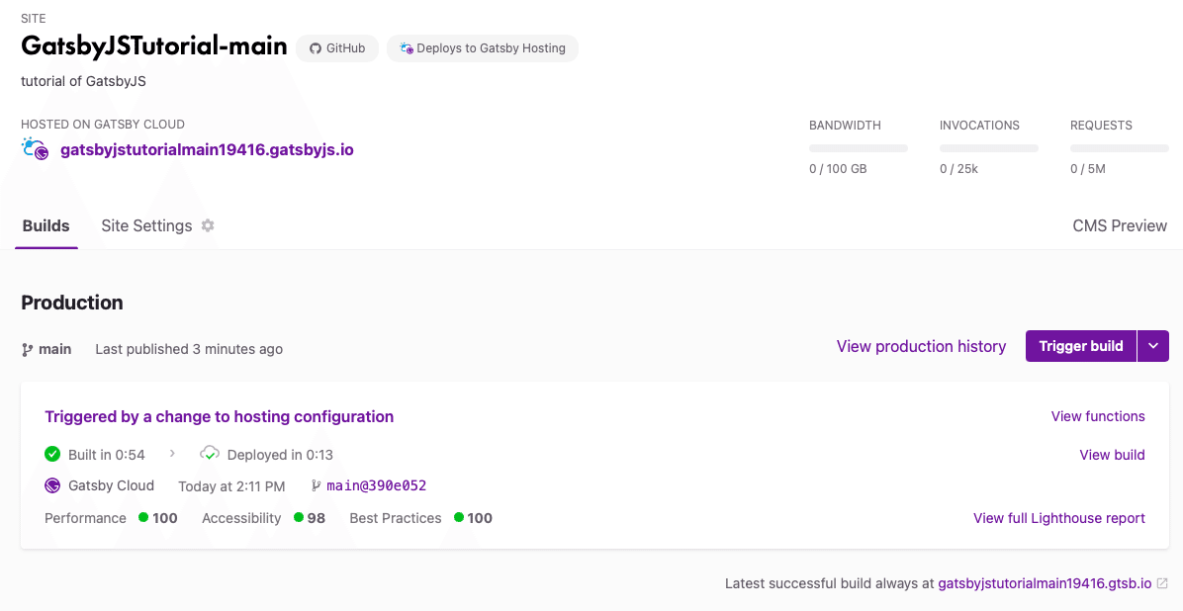
Task: Click the chevron between built and deployed
Action: point(172,454)
